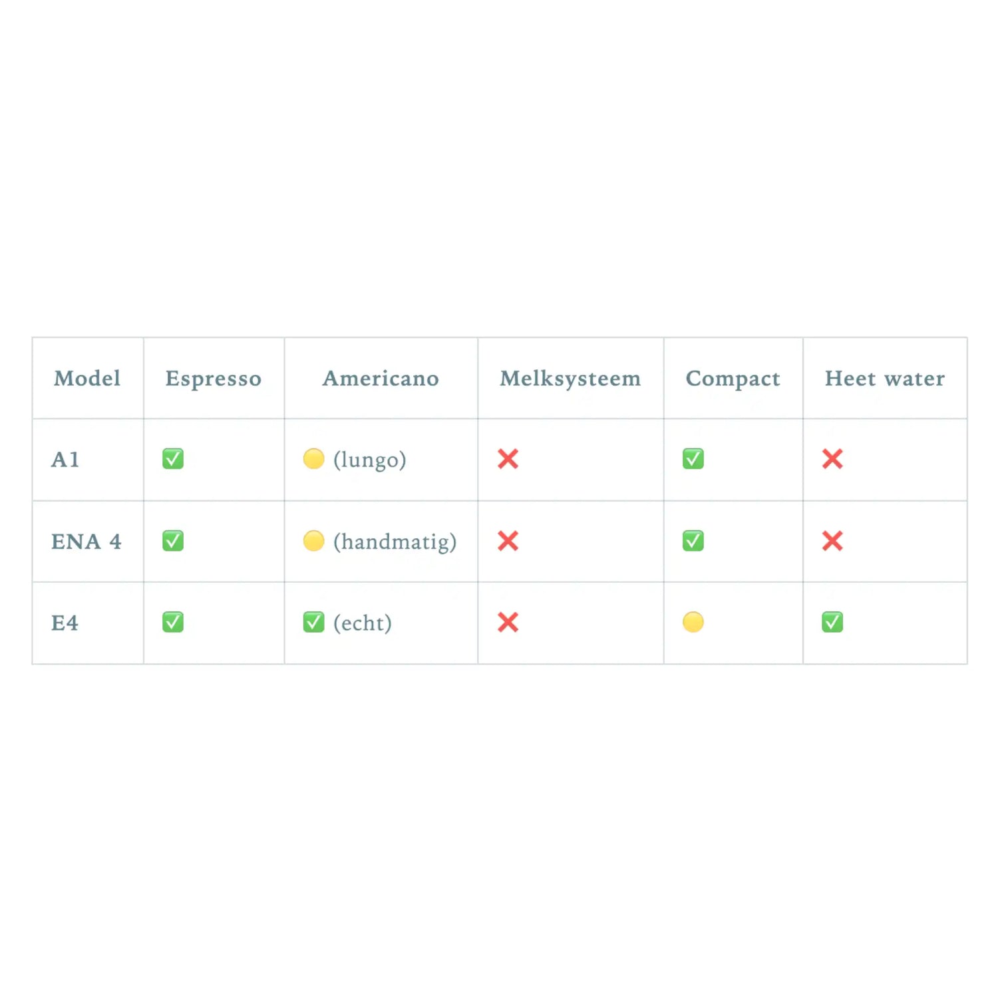Click the red X in ENA 4 Heet water cell
The image size is (998, 998).
[832, 541]
